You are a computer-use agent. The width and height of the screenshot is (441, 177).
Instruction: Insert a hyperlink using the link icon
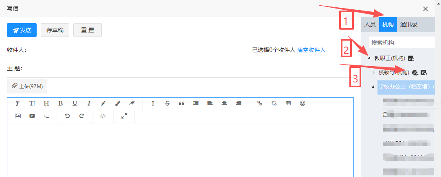pos(260,103)
